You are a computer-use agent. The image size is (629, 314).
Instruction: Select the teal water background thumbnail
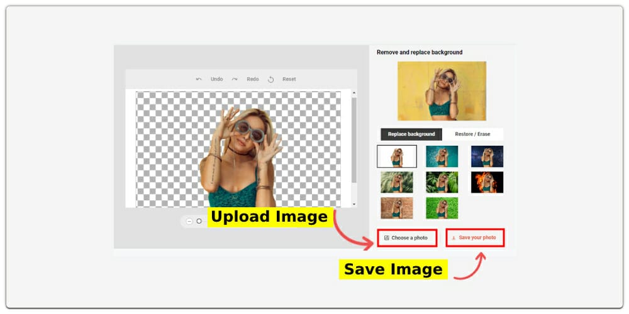pos(442,156)
